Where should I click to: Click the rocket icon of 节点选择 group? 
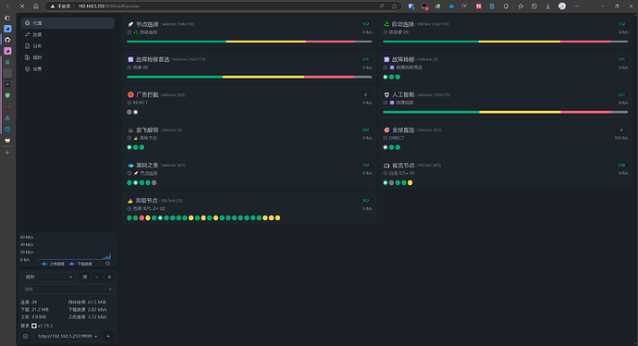[130, 24]
